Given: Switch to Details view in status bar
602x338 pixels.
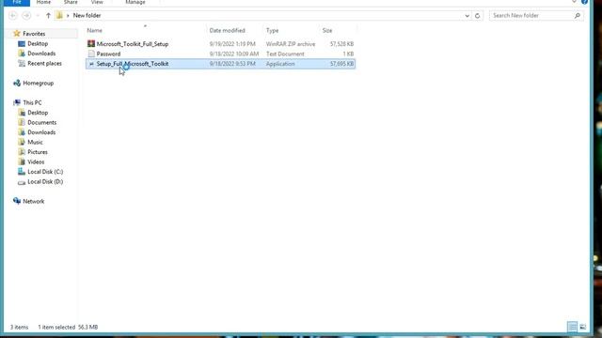Looking at the screenshot, I should 572,327.
